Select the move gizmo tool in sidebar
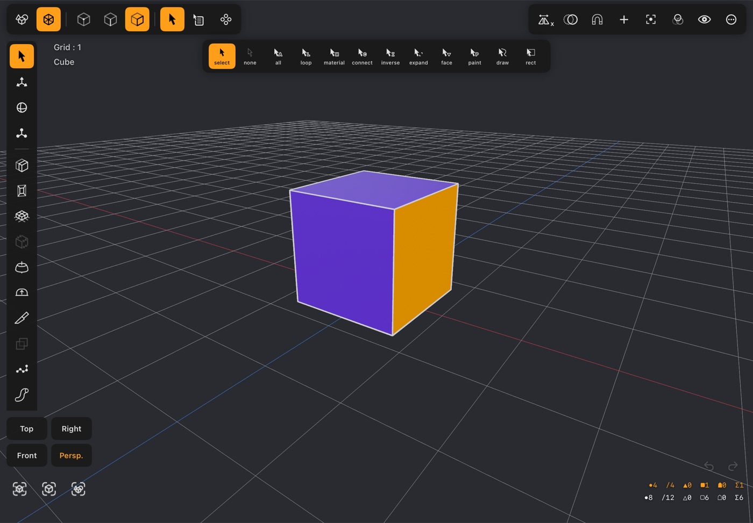Image resolution: width=753 pixels, height=523 pixels. click(22, 82)
